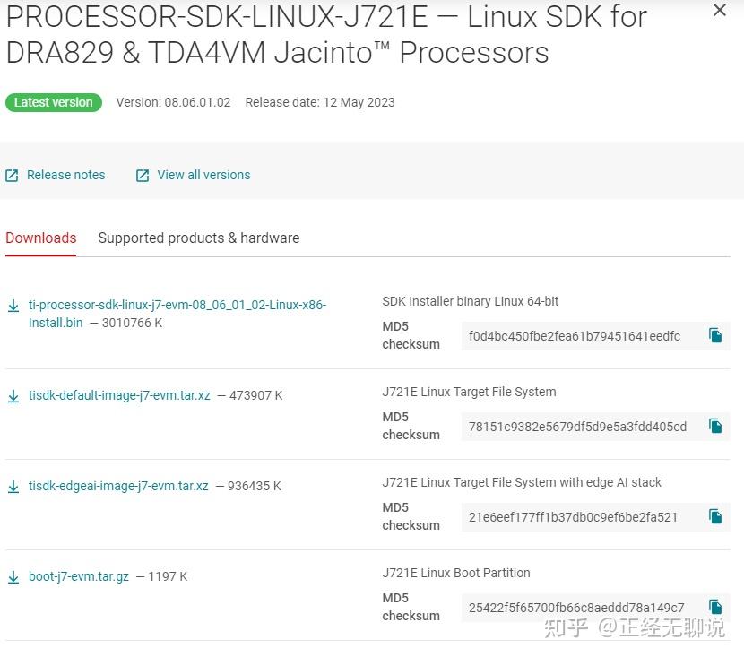Copy MD5 checksum for J721E Target File System

(x=715, y=426)
